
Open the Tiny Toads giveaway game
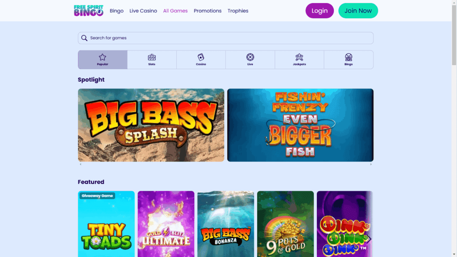(x=106, y=224)
